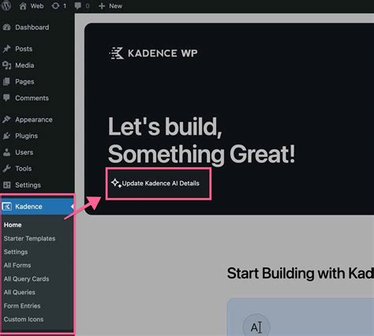The height and width of the screenshot is (336, 374).
Task: Open the comments bubble icon in admin bar
Action: (77, 6)
